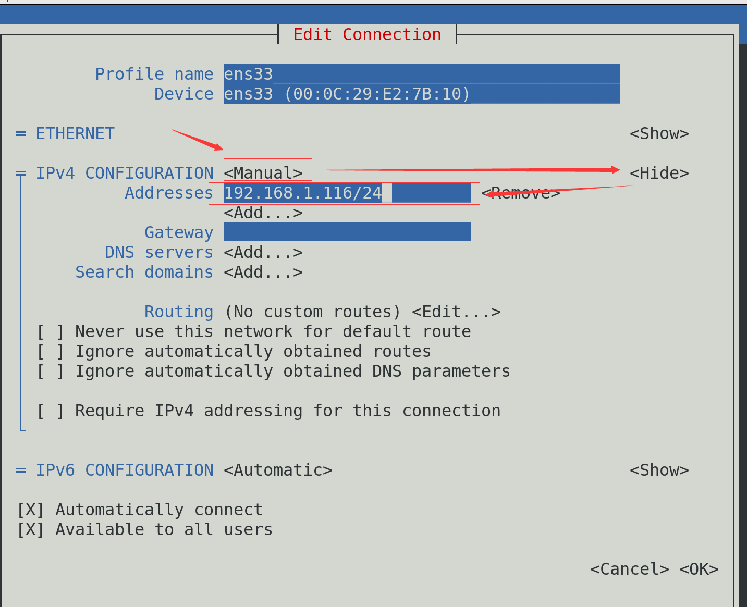Focus the Profile name field ens33
The image size is (747, 607).
(x=422, y=74)
